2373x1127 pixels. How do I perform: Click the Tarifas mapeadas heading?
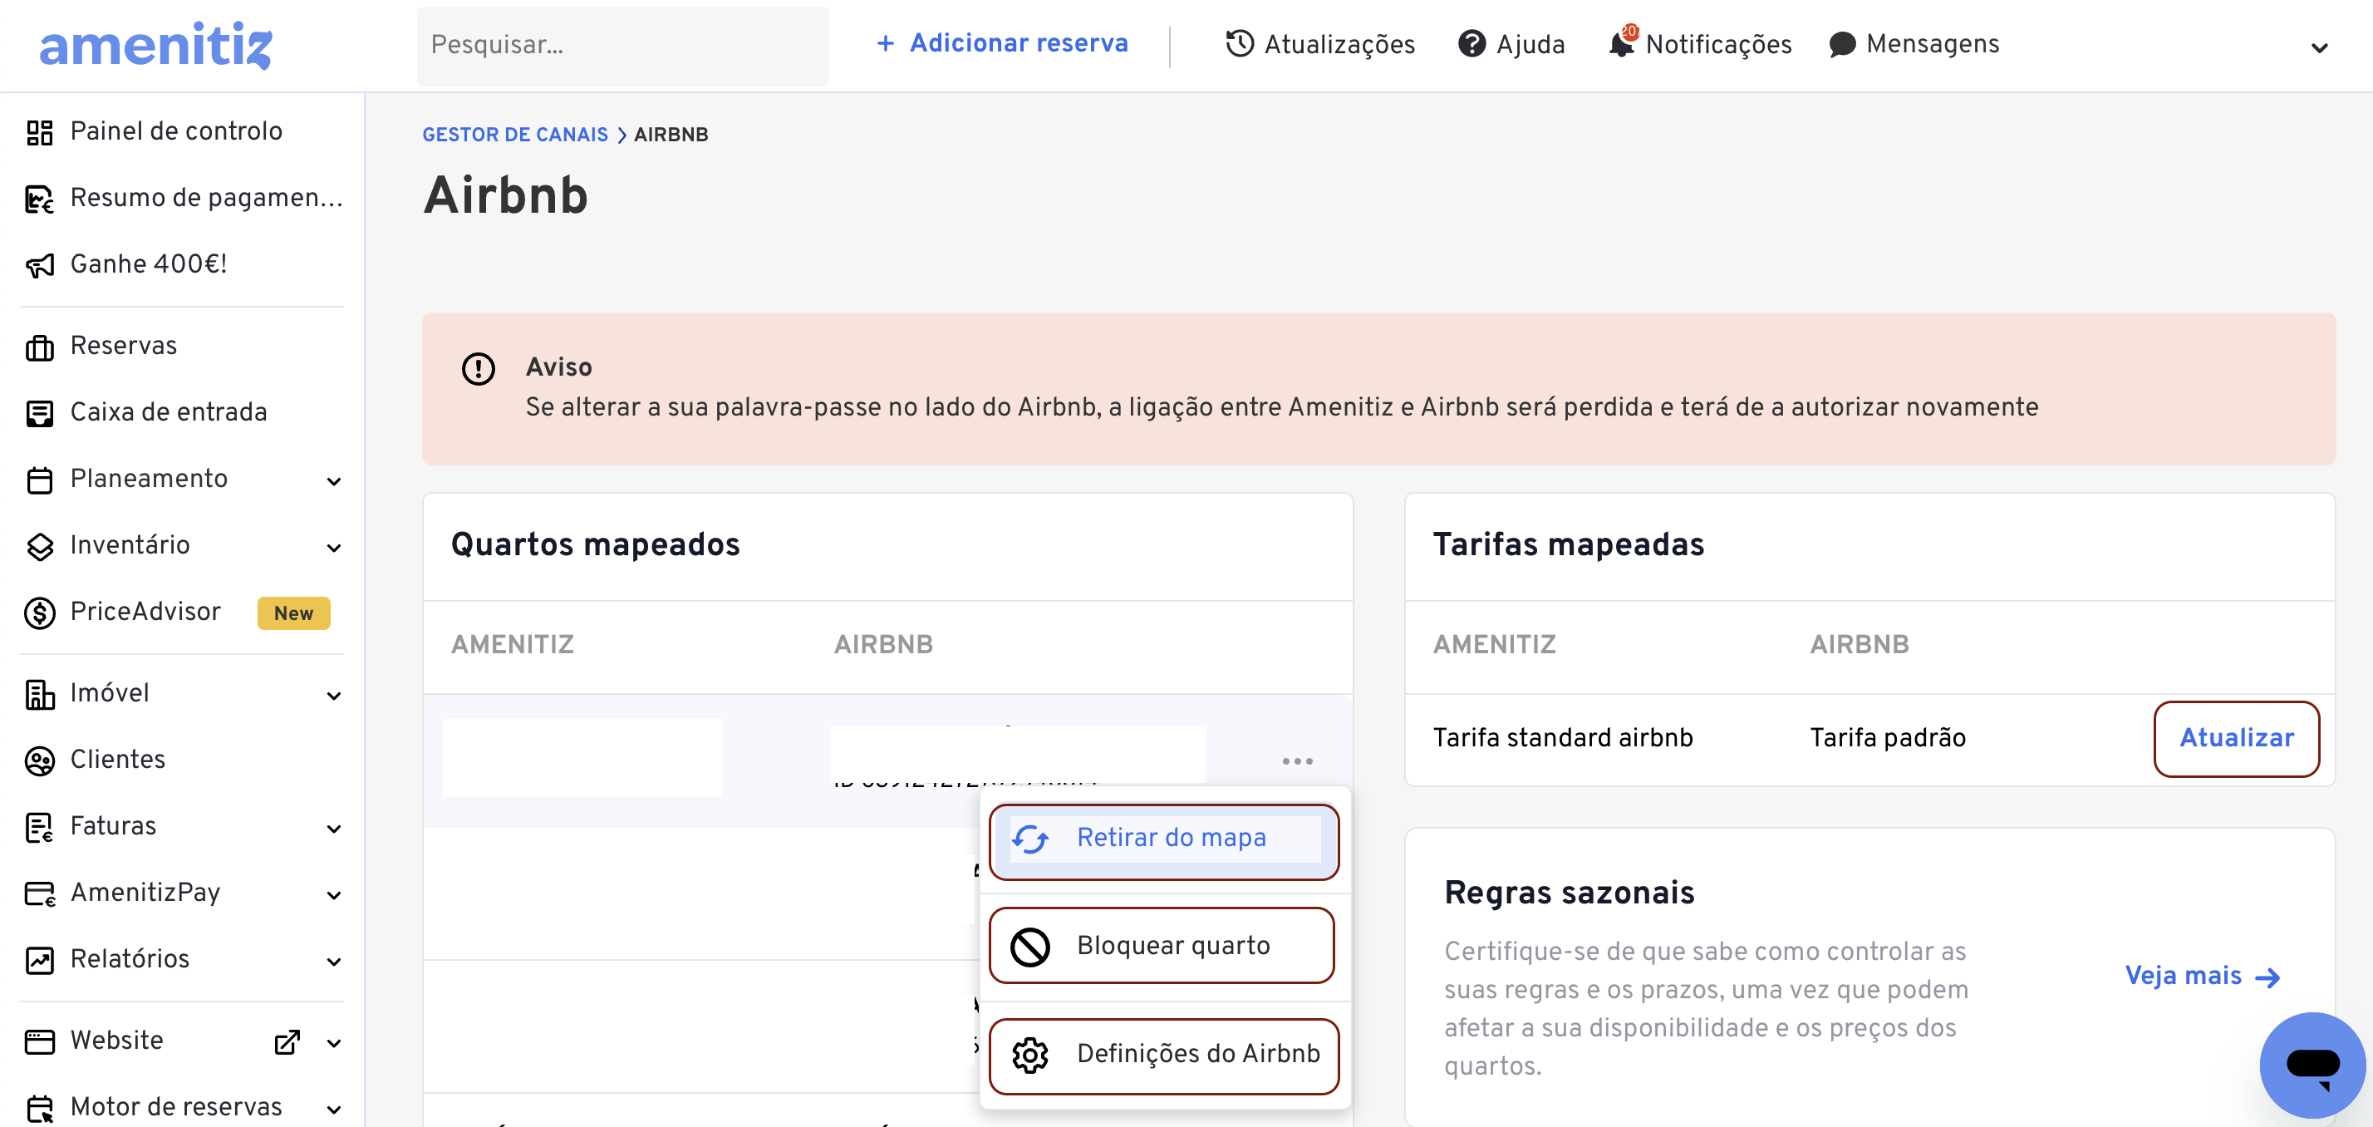tap(1568, 545)
